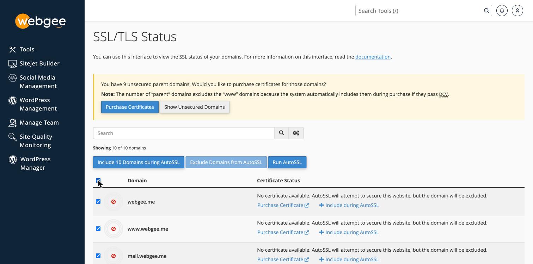
Task: Click the Social Media Management icon
Action: pos(13,78)
